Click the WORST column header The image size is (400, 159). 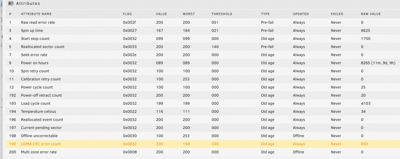tap(188, 14)
